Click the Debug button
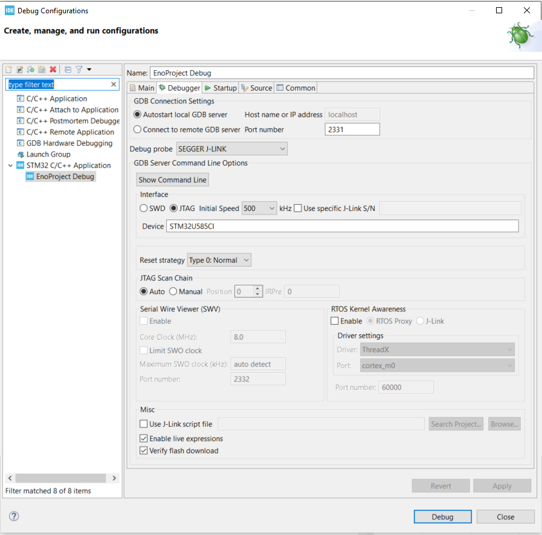The image size is (542, 535). click(x=442, y=517)
